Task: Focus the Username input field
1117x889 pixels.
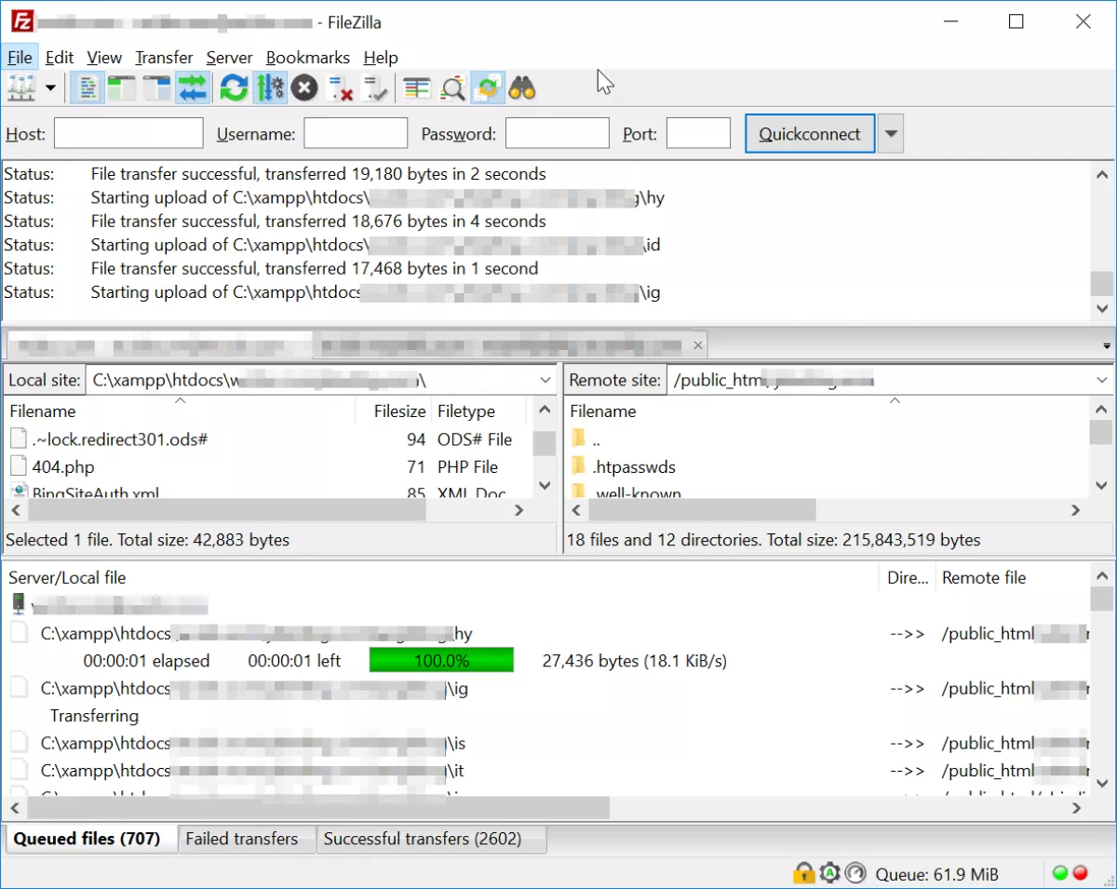Action: point(356,133)
